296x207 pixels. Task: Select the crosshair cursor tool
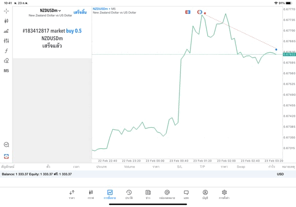(6, 11)
